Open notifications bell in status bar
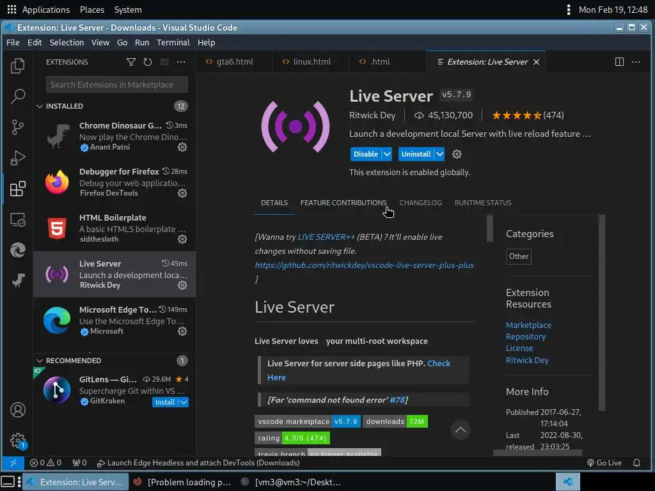 (x=636, y=463)
